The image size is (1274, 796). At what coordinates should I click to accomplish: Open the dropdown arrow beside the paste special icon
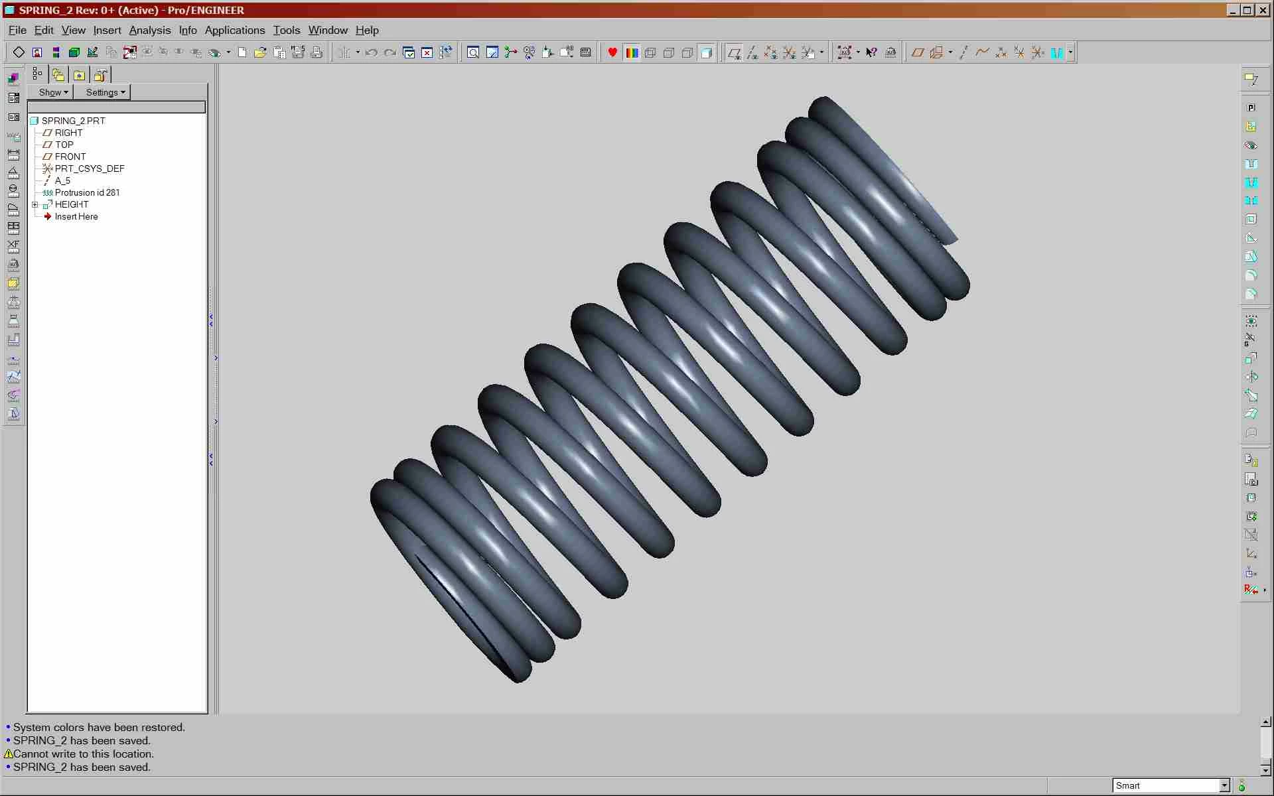pyautogui.click(x=358, y=52)
